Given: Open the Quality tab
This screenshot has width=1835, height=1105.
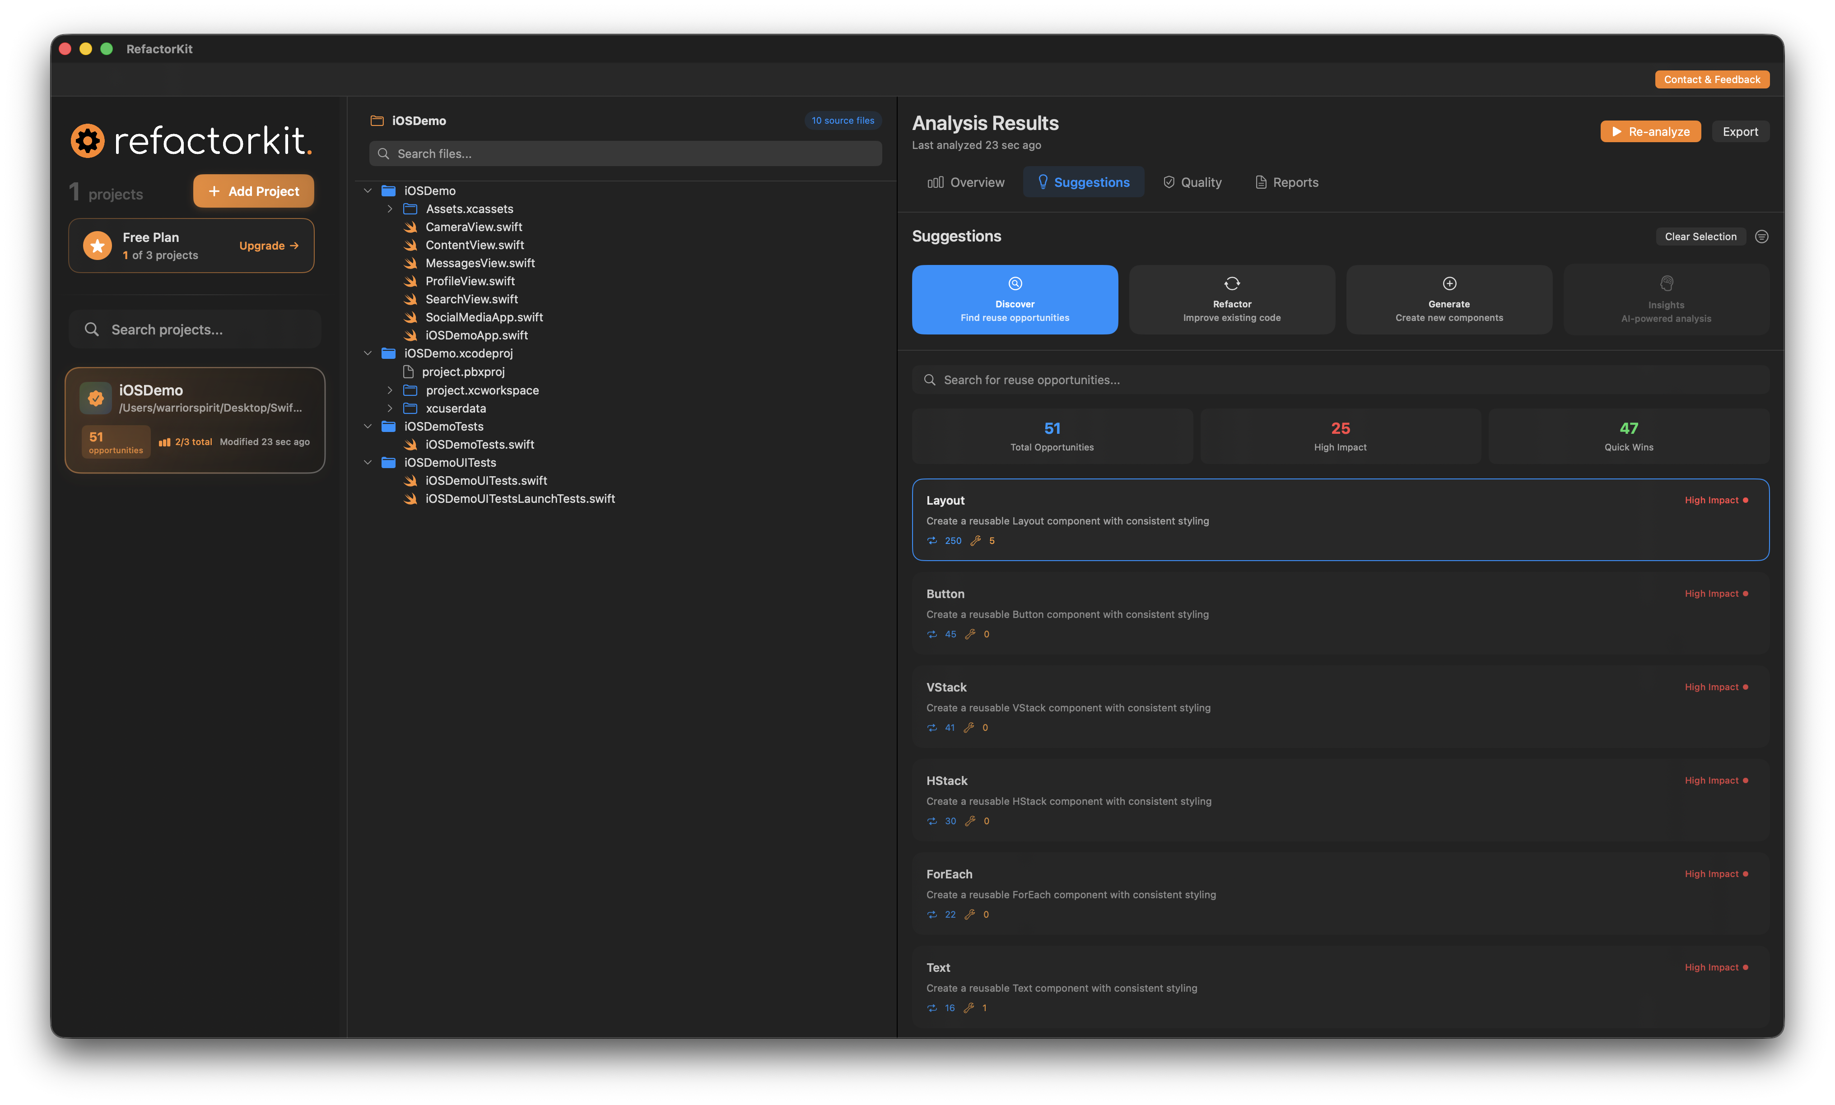Looking at the screenshot, I should coord(1192,182).
